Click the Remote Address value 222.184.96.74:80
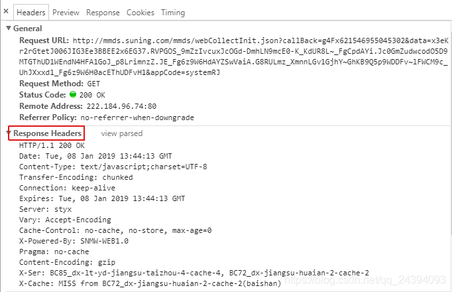Screen dimensions: 452x292 coord(121,106)
